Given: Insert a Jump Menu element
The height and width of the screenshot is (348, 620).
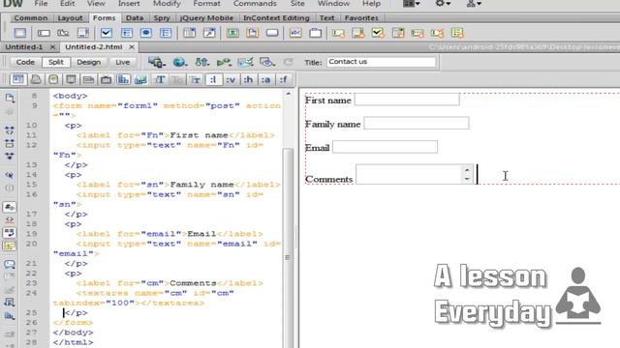Looking at the screenshot, I should [x=209, y=33].
